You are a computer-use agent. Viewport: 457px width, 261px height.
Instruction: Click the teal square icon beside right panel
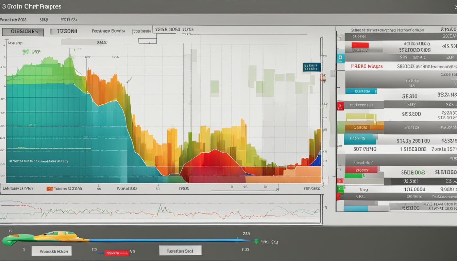pyautogui.click(x=340, y=58)
